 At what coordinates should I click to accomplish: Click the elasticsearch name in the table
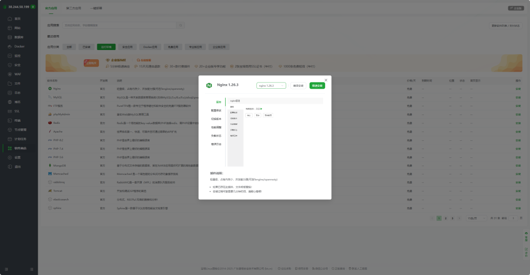pyautogui.click(x=61, y=200)
